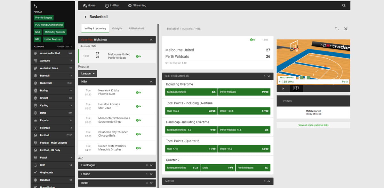
Task: Click the Athletics sport icon
Action: pyautogui.click(x=36, y=61)
